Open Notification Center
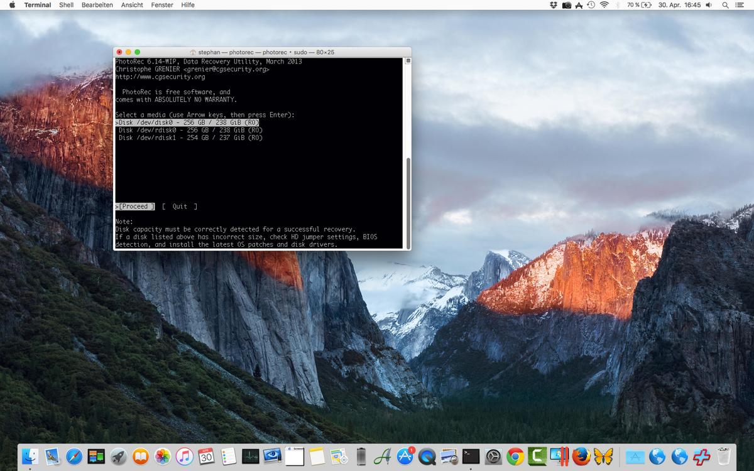The height and width of the screenshot is (471, 754). click(x=740, y=5)
